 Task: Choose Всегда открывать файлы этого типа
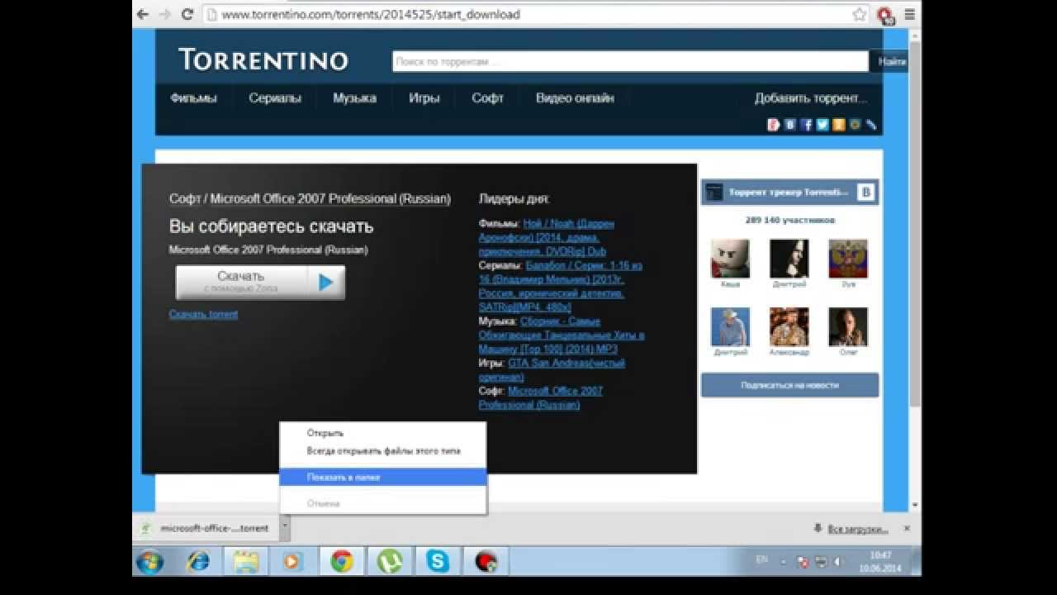[384, 451]
